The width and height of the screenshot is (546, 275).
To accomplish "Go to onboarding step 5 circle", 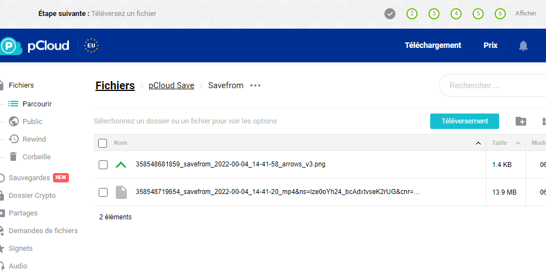I will click(478, 14).
